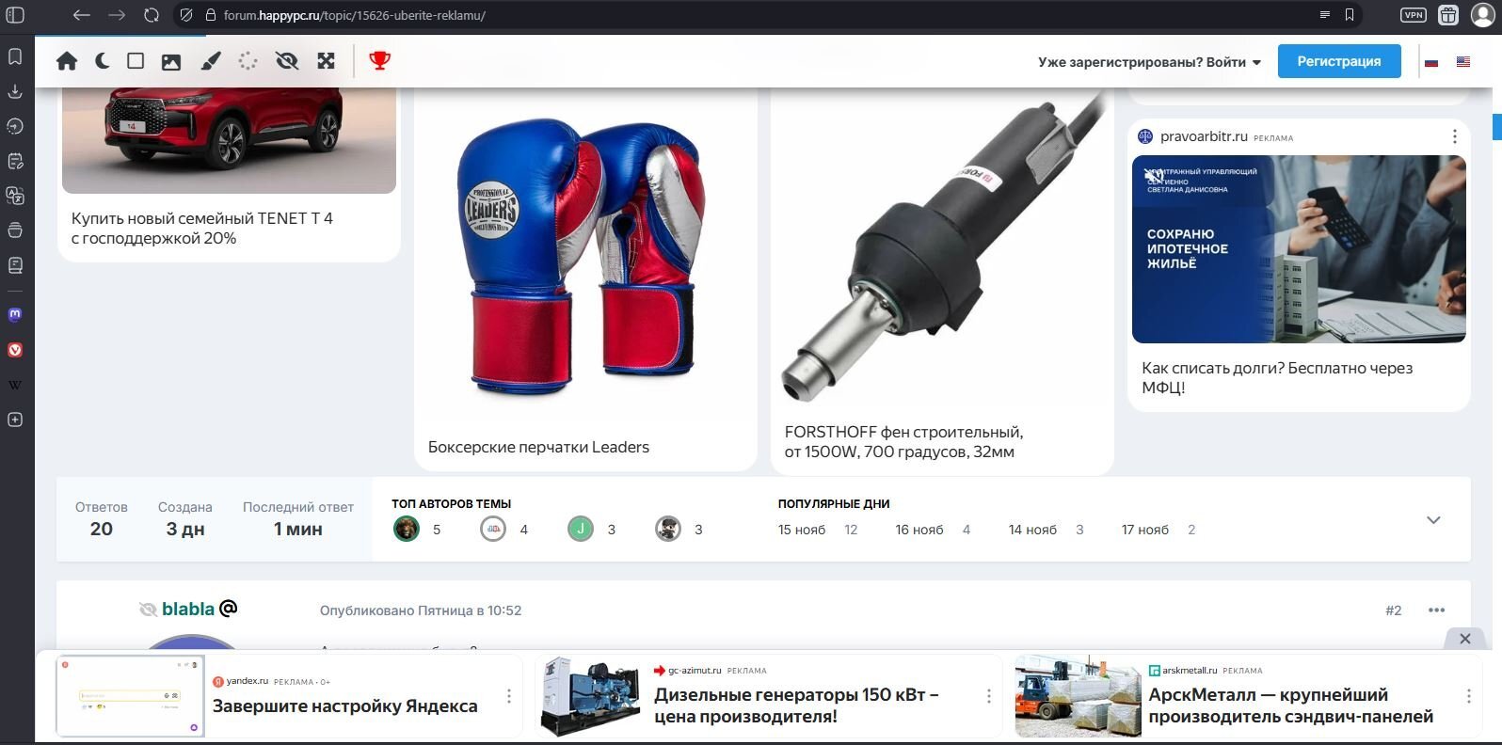Switch language to English US flag
The height and width of the screenshot is (745, 1502).
click(x=1463, y=62)
